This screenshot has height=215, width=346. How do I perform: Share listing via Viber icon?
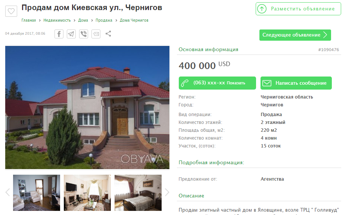[84, 34]
